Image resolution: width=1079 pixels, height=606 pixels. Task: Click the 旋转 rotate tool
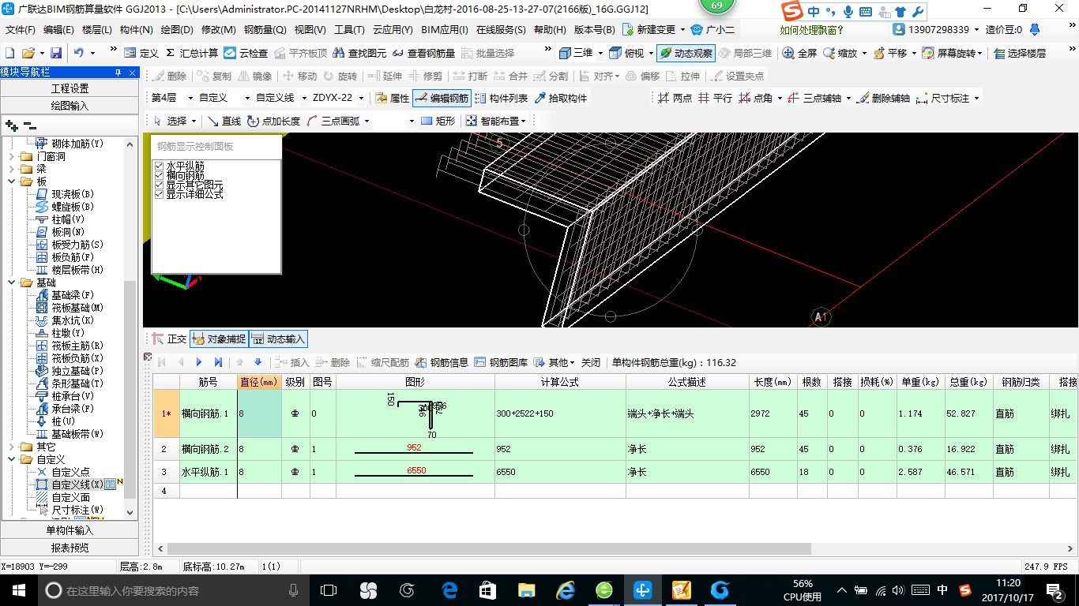[x=340, y=76]
